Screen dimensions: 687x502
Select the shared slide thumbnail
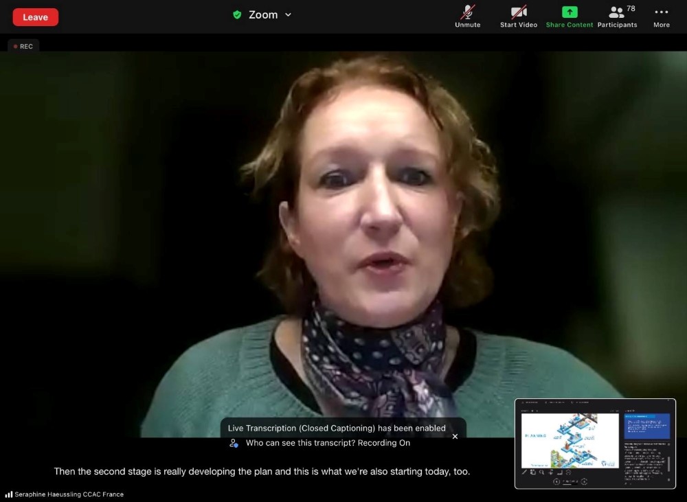[x=570, y=440]
